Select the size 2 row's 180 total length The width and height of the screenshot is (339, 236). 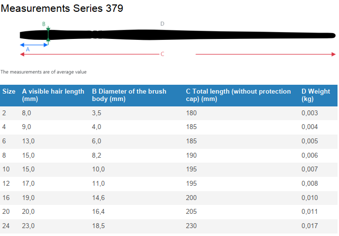(191, 113)
